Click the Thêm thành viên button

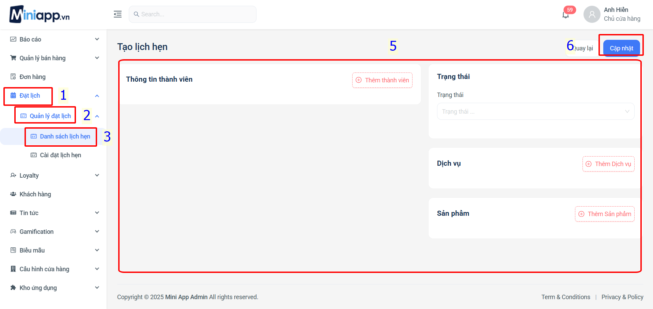(382, 80)
